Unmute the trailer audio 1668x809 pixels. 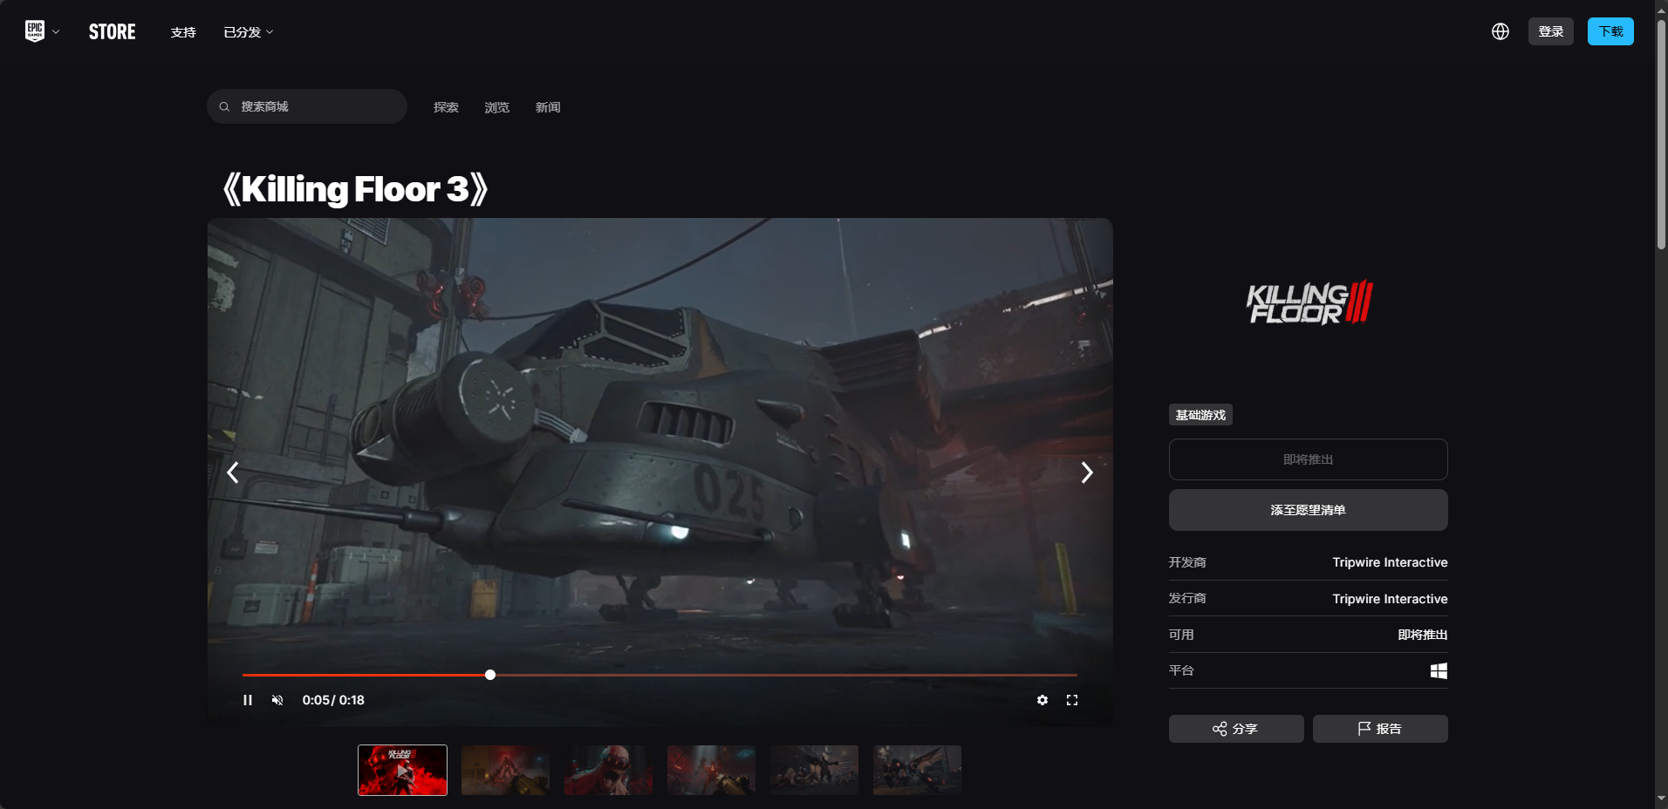(x=277, y=700)
